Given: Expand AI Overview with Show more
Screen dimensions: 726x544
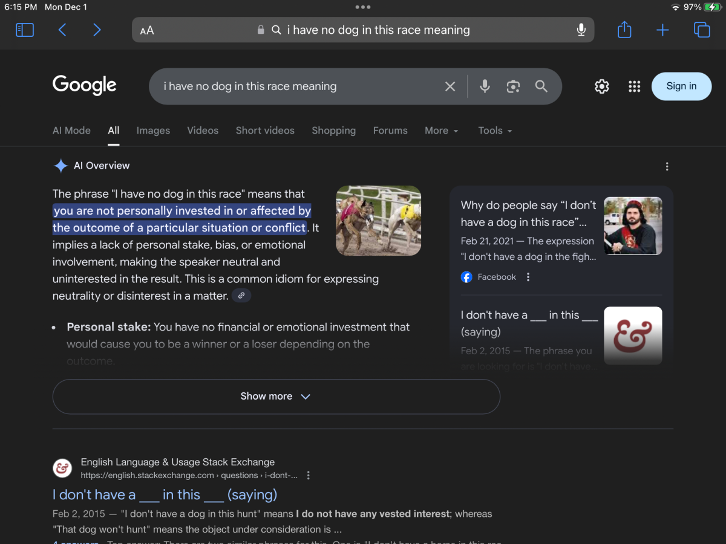Looking at the screenshot, I should (276, 397).
